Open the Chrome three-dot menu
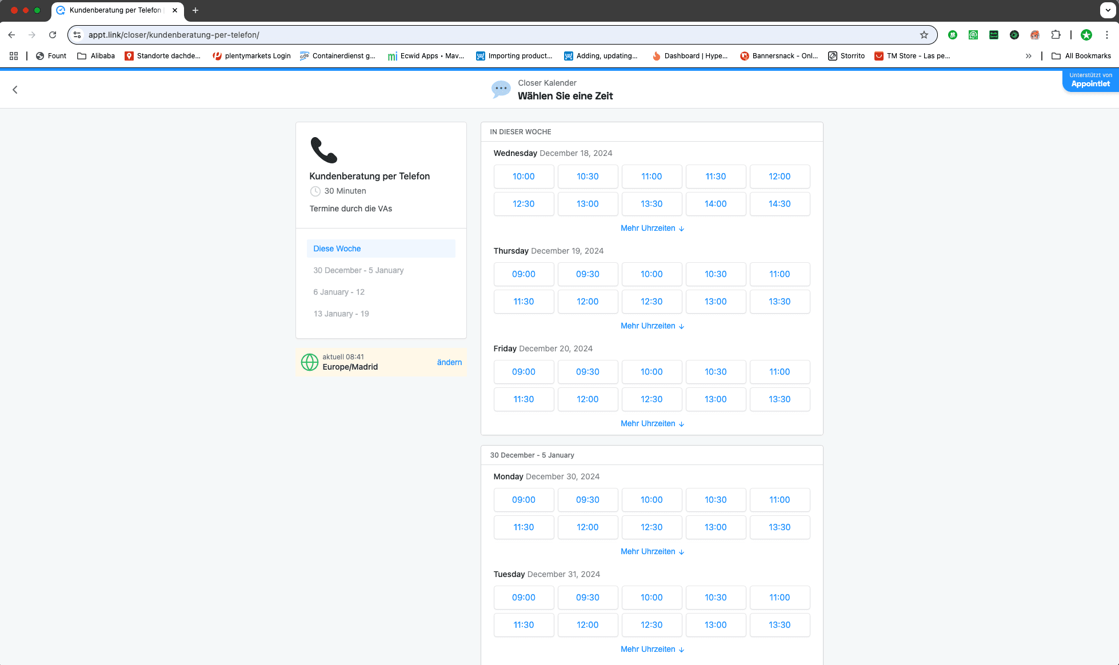 [1107, 35]
